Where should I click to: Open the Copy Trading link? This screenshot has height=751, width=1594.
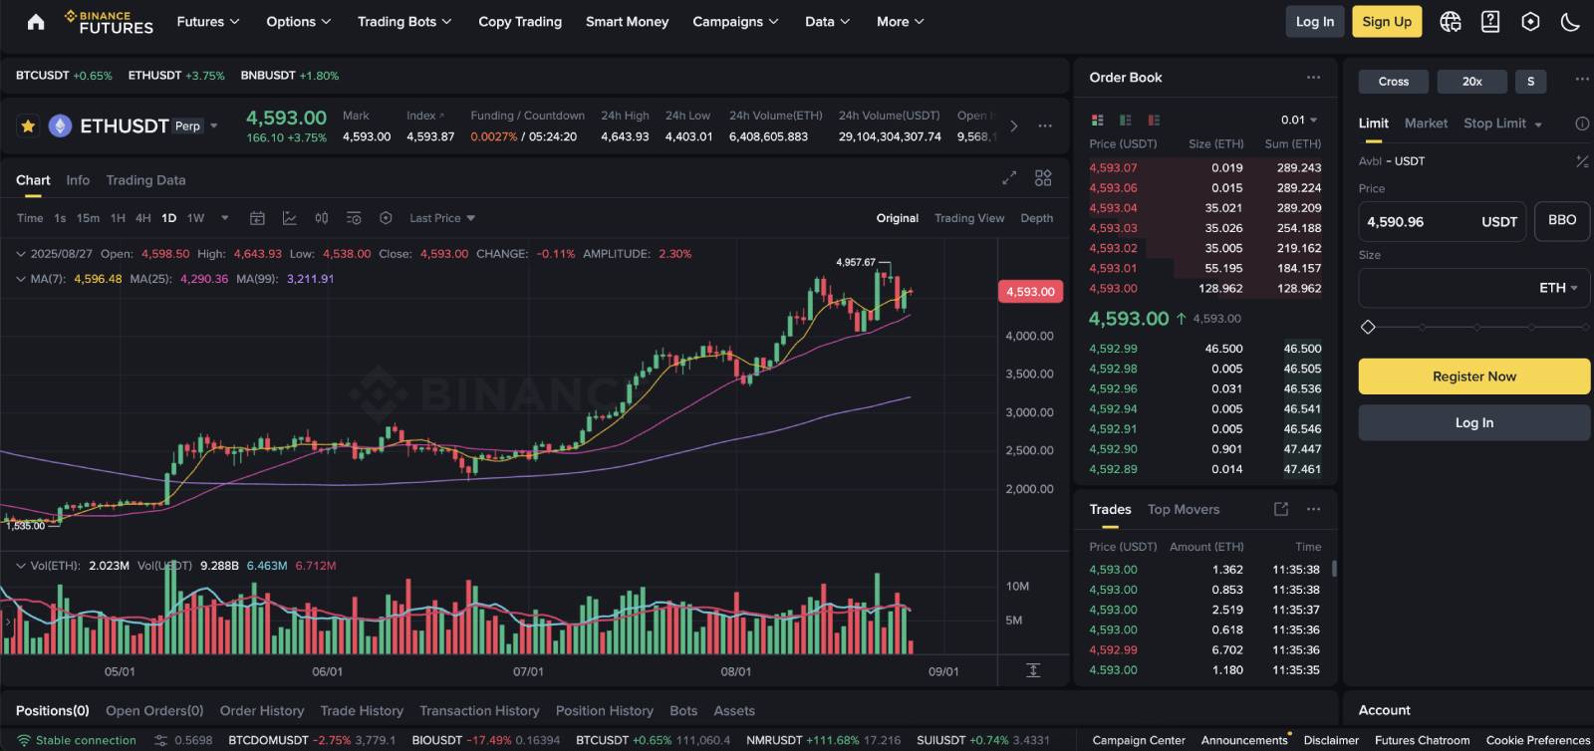520,22
